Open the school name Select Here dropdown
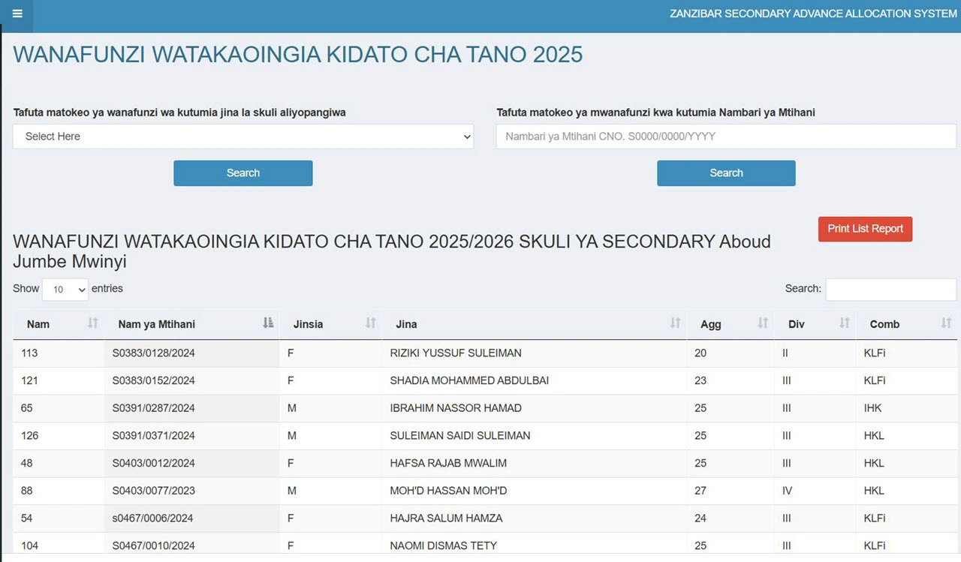Image resolution: width=961 pixels, height=562 pixels. (243, 137)
